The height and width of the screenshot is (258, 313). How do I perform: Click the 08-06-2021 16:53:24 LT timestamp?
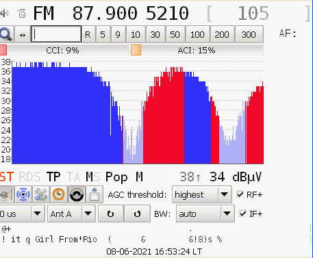coord(154,252)
